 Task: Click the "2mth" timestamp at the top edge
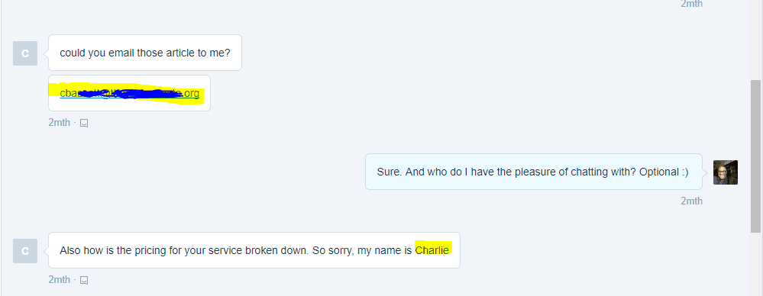691,4
